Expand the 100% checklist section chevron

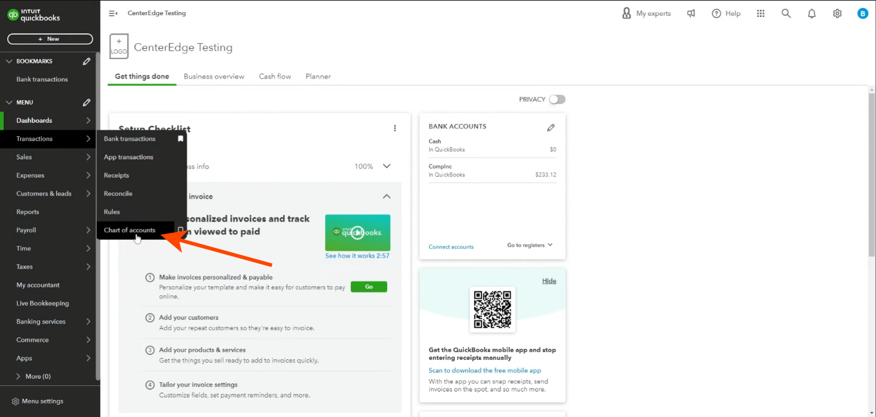[x=387, y=166]
